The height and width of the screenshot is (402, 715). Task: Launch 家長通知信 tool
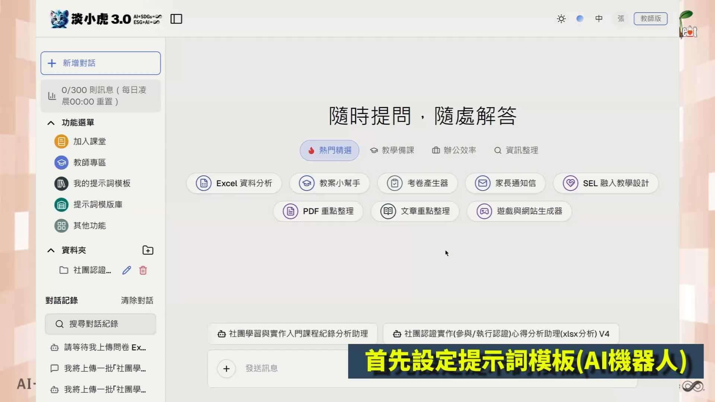pos(505,184)
